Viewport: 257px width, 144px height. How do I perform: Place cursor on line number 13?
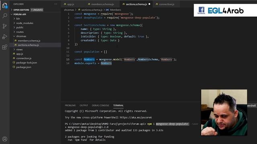pos(68,60)
